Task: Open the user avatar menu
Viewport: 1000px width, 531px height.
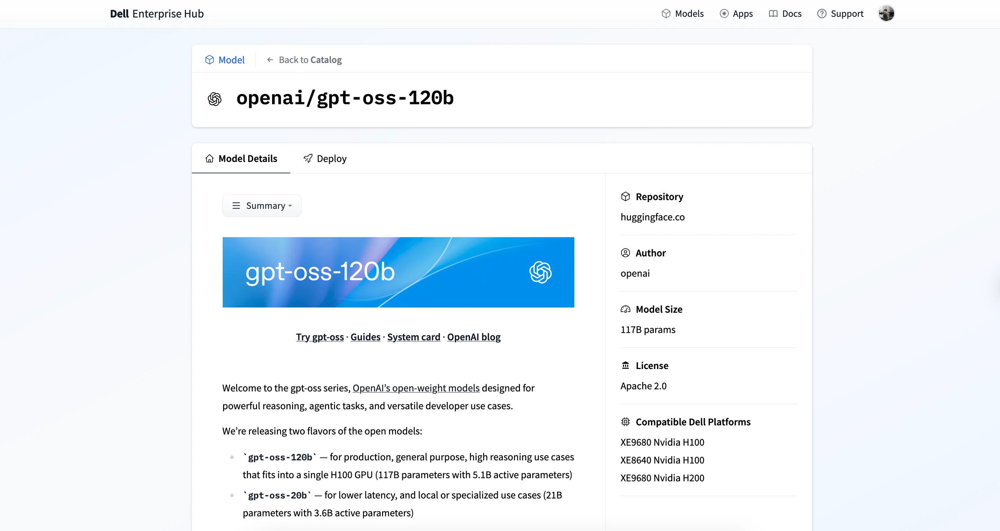Action: [886, 14]
